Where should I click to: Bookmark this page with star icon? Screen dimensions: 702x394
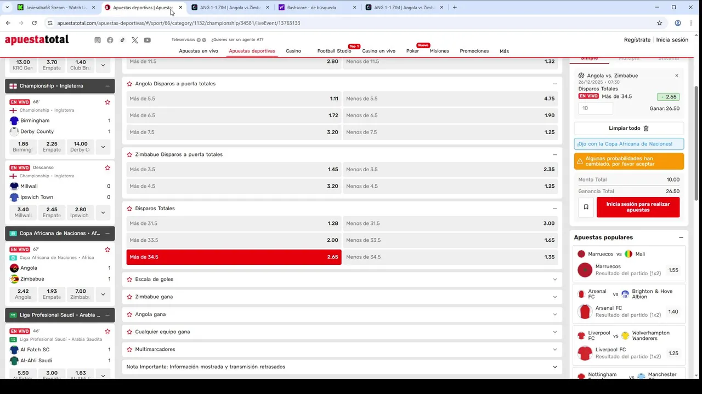pyautogui.click(x=659, y=23)
